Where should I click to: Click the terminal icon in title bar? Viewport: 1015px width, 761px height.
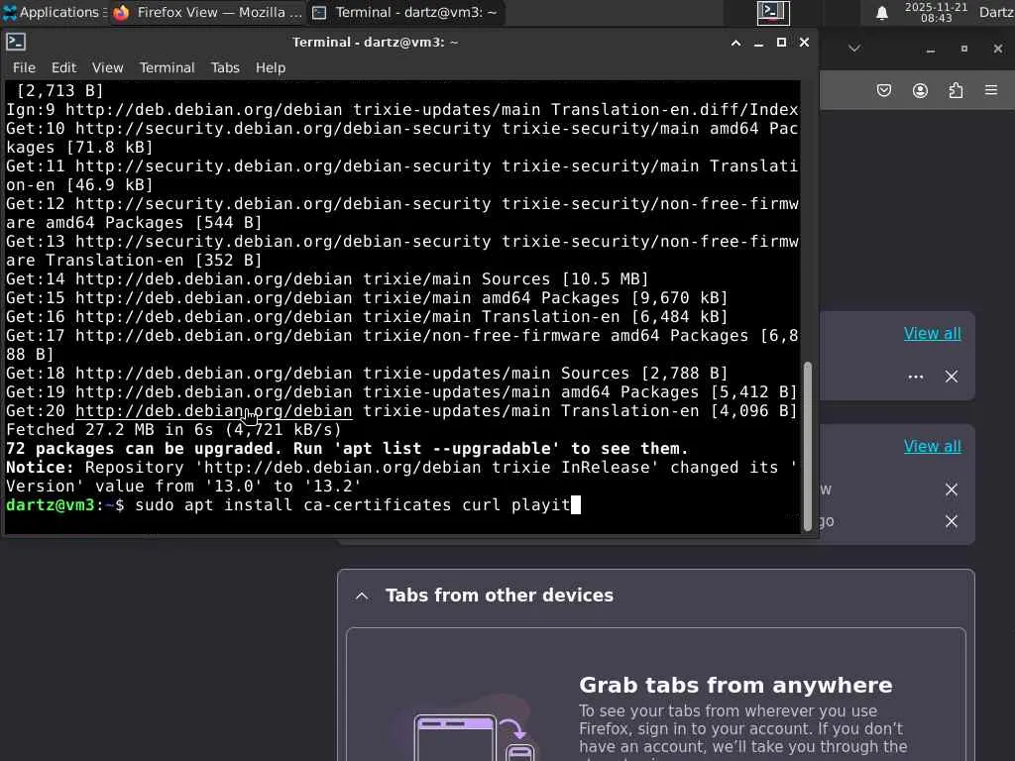pyautogui.click(x=16, y=42)
